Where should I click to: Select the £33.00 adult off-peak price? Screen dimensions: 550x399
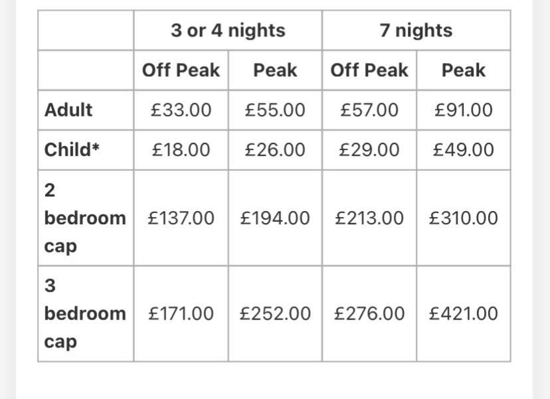(181, 110)
